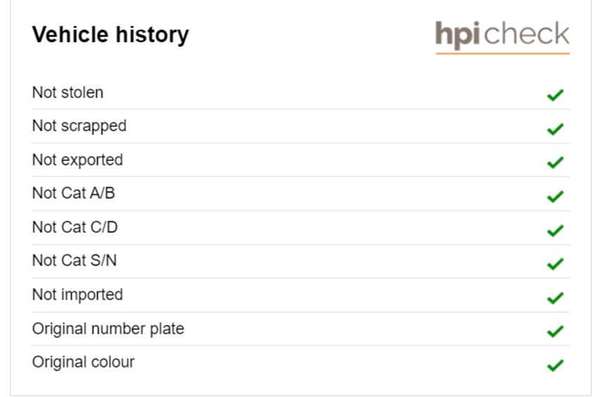Click the checkmark for Original number plate

555,331
